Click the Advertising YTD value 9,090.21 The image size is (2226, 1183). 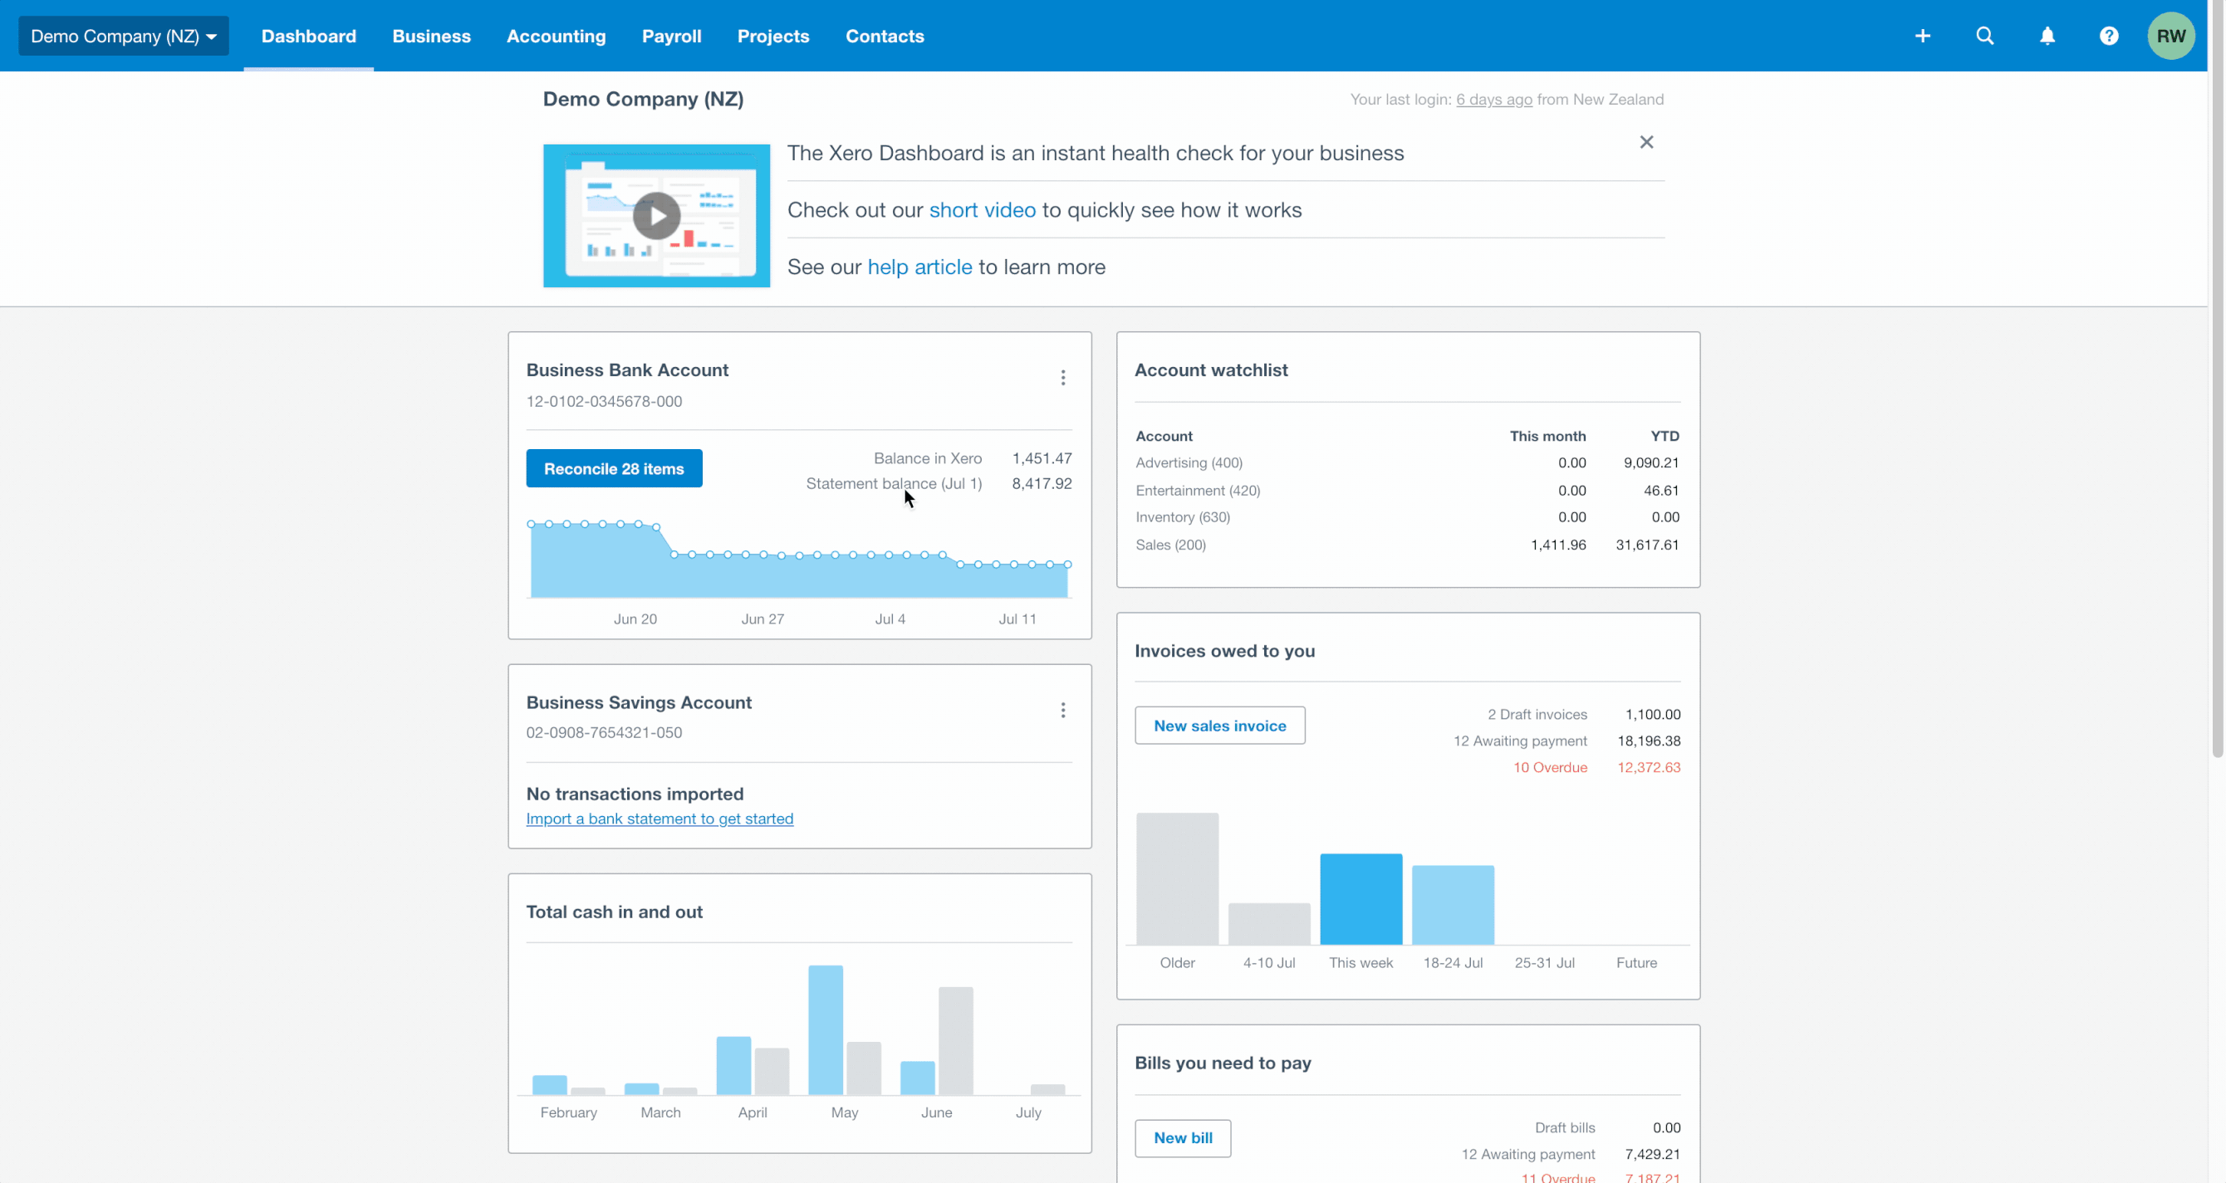pos(1650,463)
